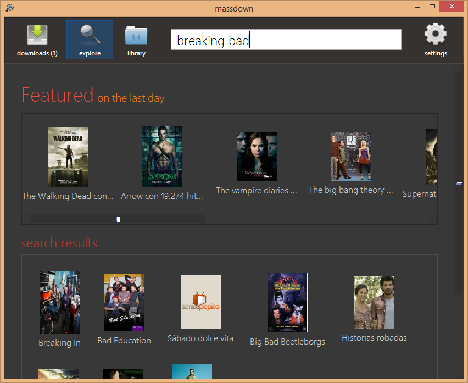Click 'The big bang theory ...' caption

350,190
